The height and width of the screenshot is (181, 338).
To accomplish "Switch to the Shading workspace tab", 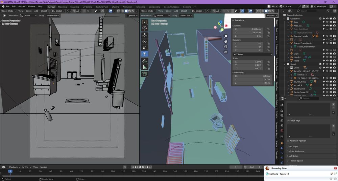I will (x=115, y=7).
